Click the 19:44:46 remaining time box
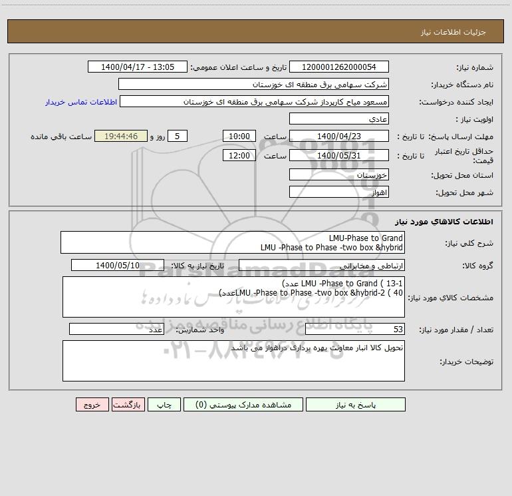This screenshot has height=496, width=512. pyautogui.click(x=120, y=136)
